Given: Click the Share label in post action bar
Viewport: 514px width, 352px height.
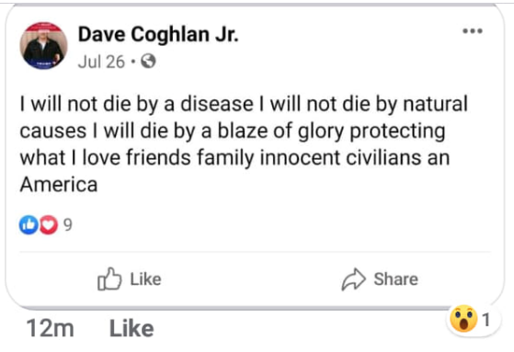Looking at the screenshot, I should [396, 279].
